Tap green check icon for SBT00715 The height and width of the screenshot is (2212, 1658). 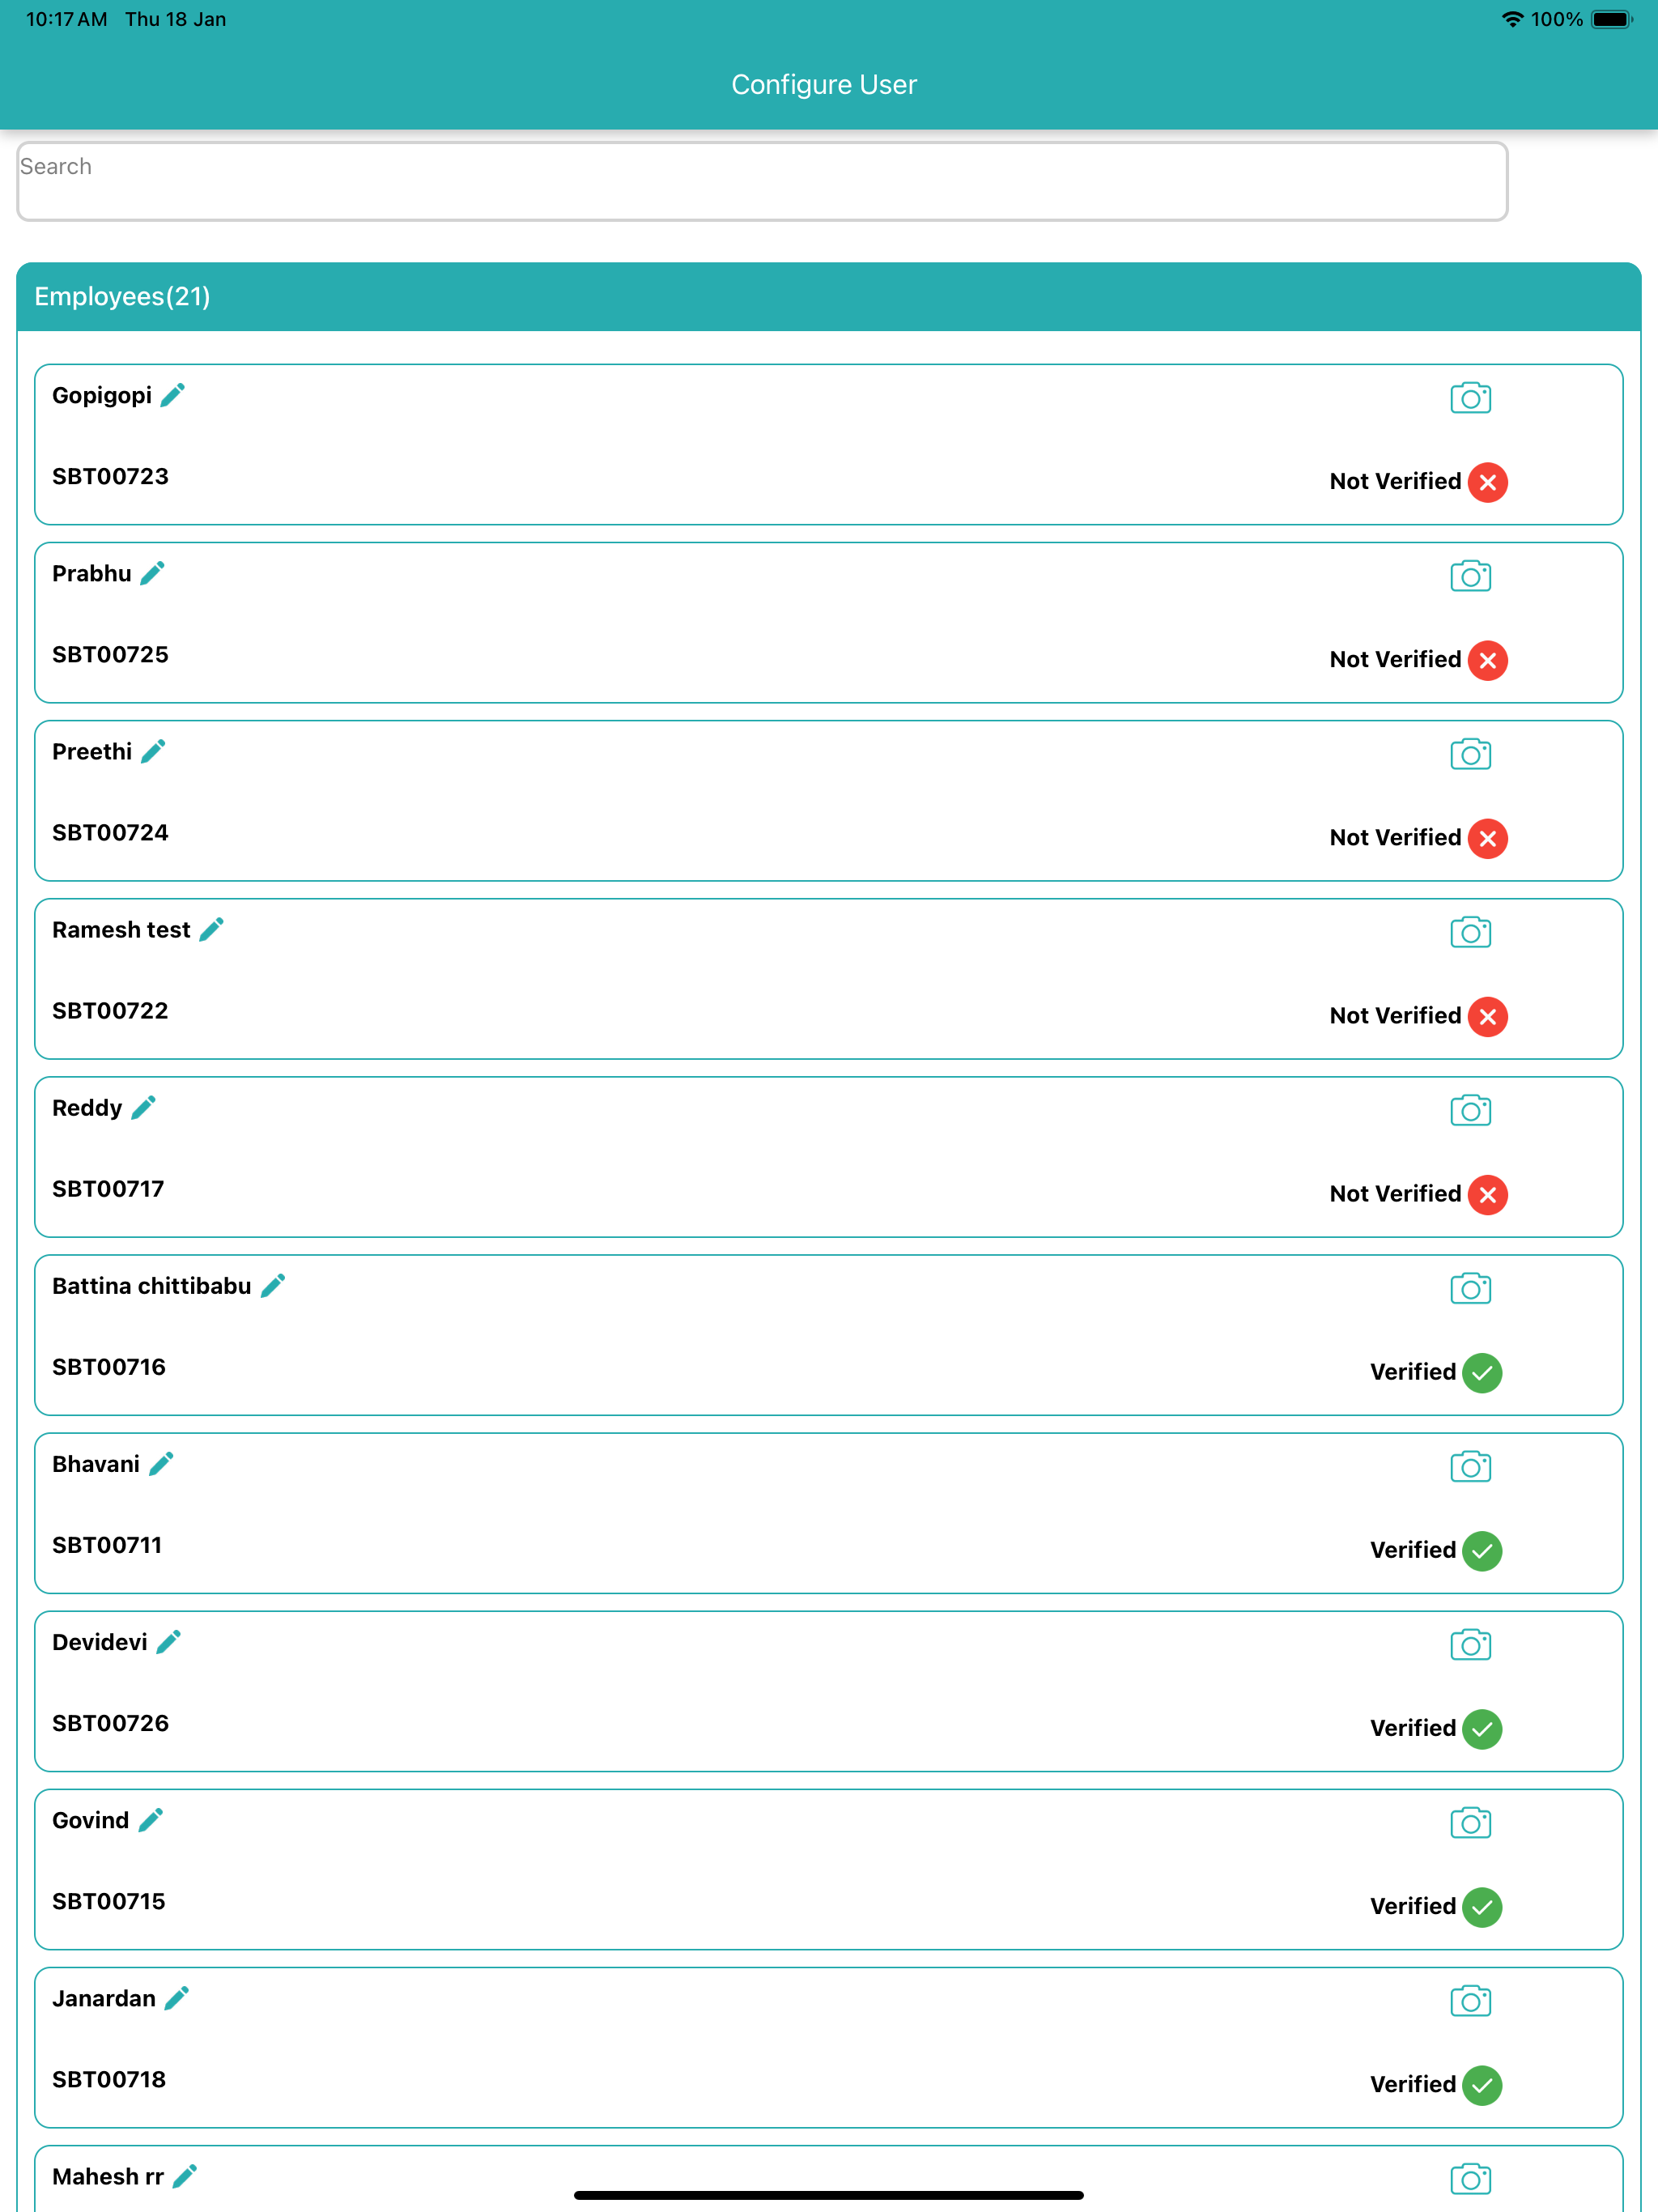(1482, 1907)
